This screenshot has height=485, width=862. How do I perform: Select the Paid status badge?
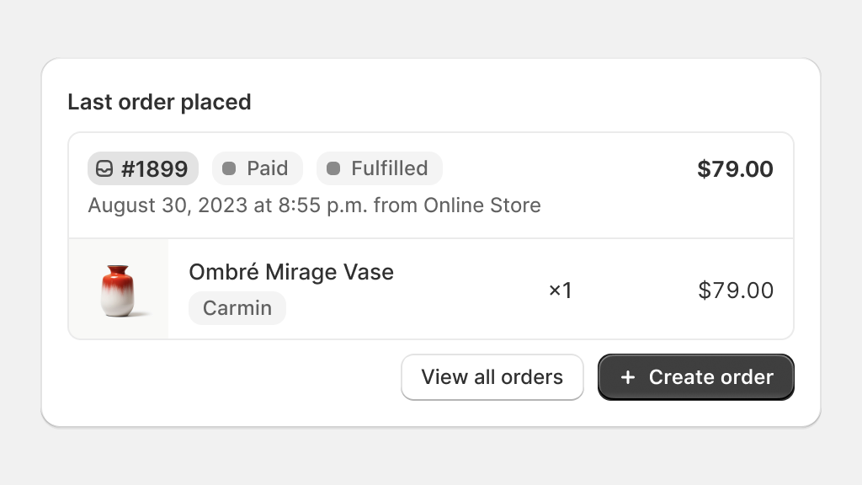(258, 168)
